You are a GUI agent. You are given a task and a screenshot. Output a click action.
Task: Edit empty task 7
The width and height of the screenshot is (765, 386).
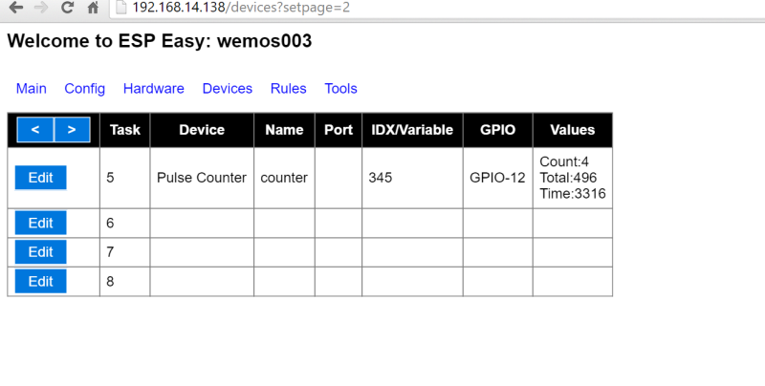40,252
